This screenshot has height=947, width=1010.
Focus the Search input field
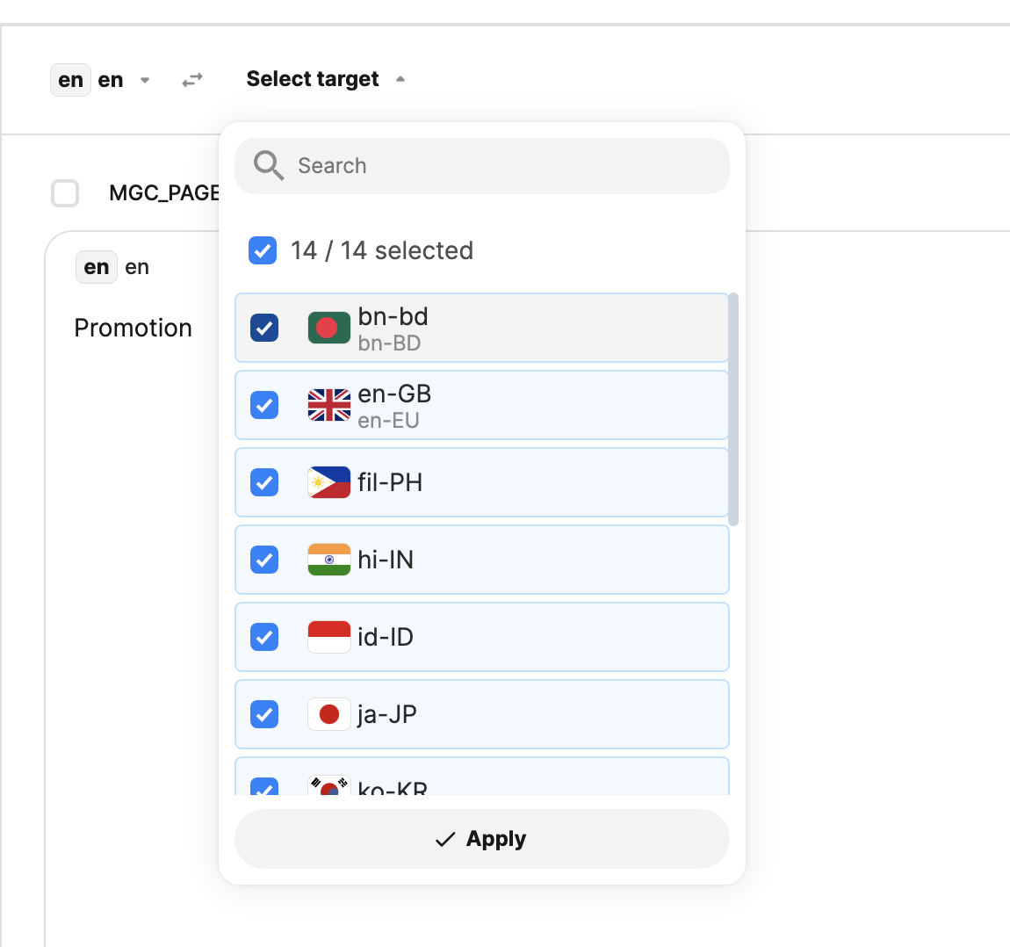501,166
